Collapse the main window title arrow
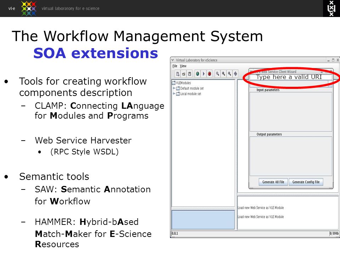 pos(172,60)
